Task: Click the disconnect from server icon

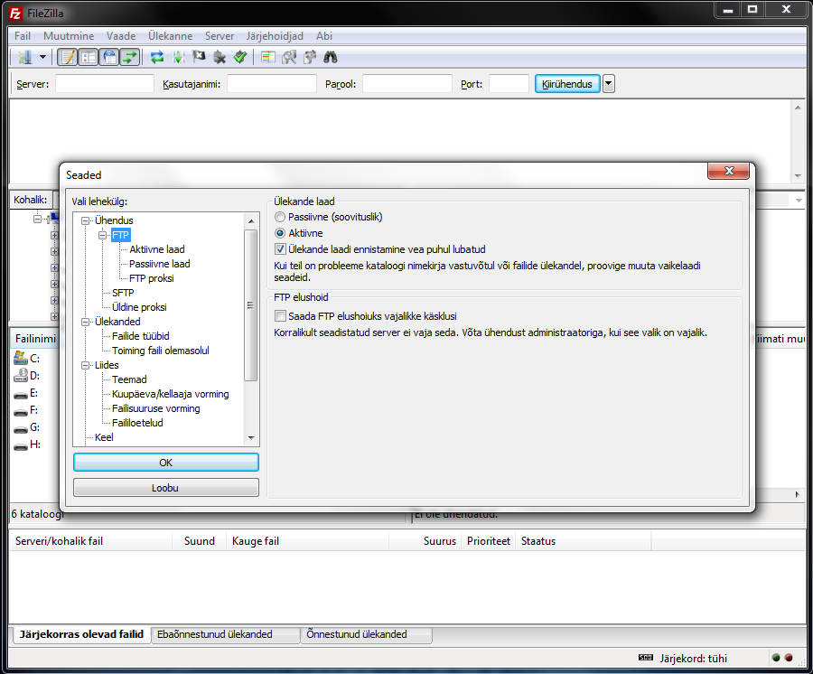Action: [x=220, y=57]
